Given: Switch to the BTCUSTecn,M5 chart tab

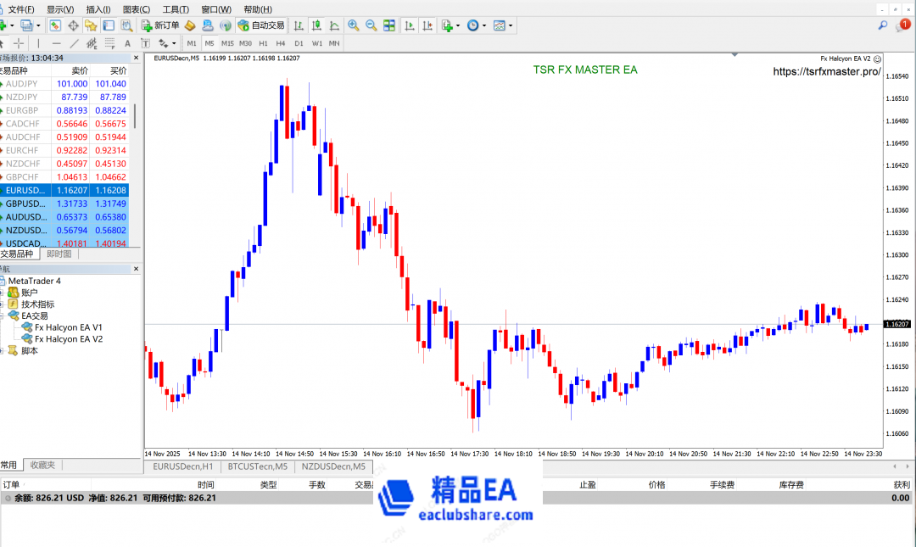Looking at the screenshot, I should 257,466.
